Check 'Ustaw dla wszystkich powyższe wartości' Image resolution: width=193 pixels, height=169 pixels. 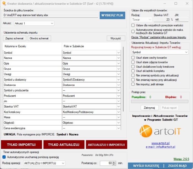pyautogui.click(x=133, y=25)
